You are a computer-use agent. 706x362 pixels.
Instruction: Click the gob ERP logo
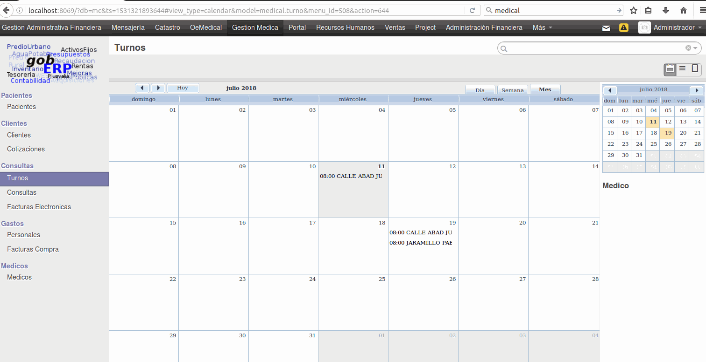[x=51, y=63]
